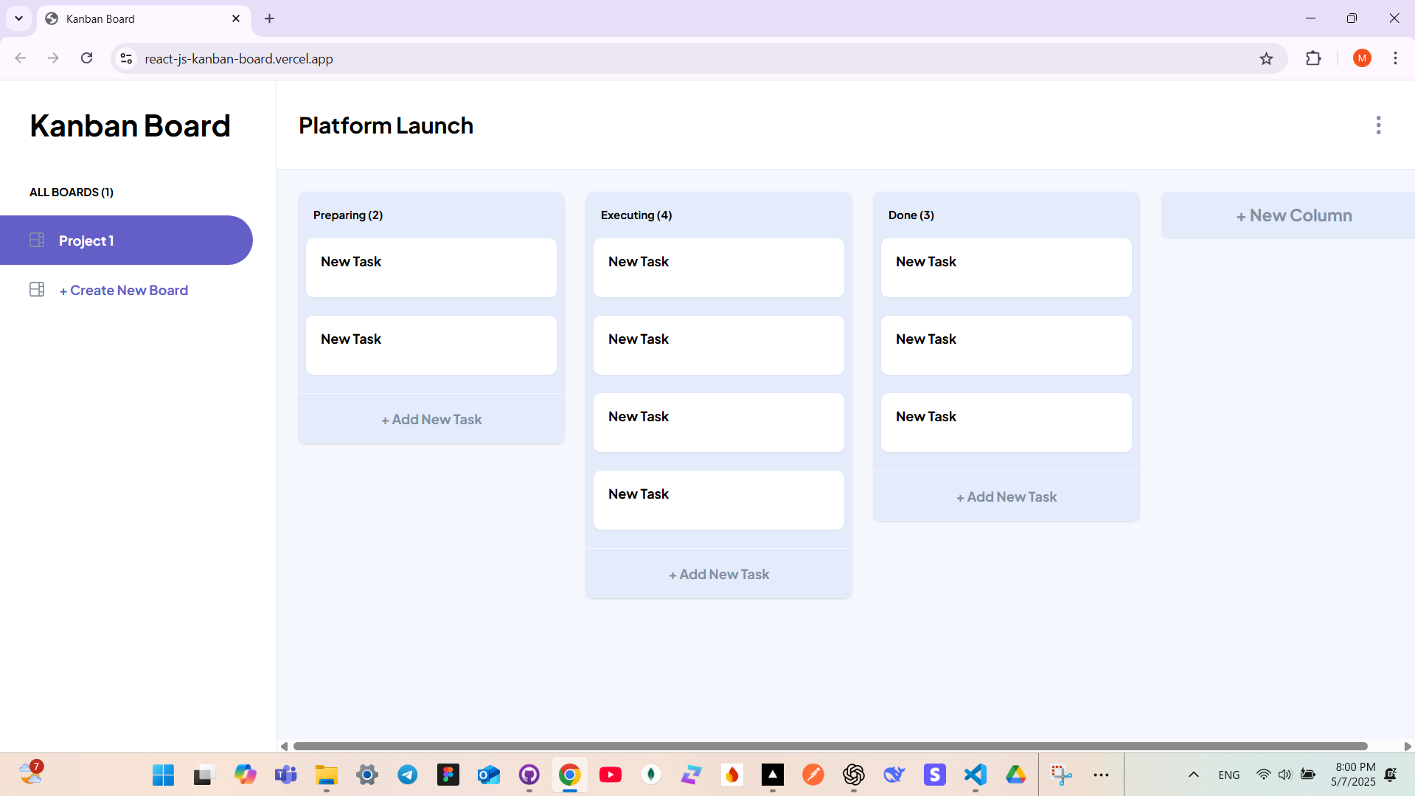Open Telegram from the taskbar
This screenshot has height=796, width=1415.
(x=407, y=775)
